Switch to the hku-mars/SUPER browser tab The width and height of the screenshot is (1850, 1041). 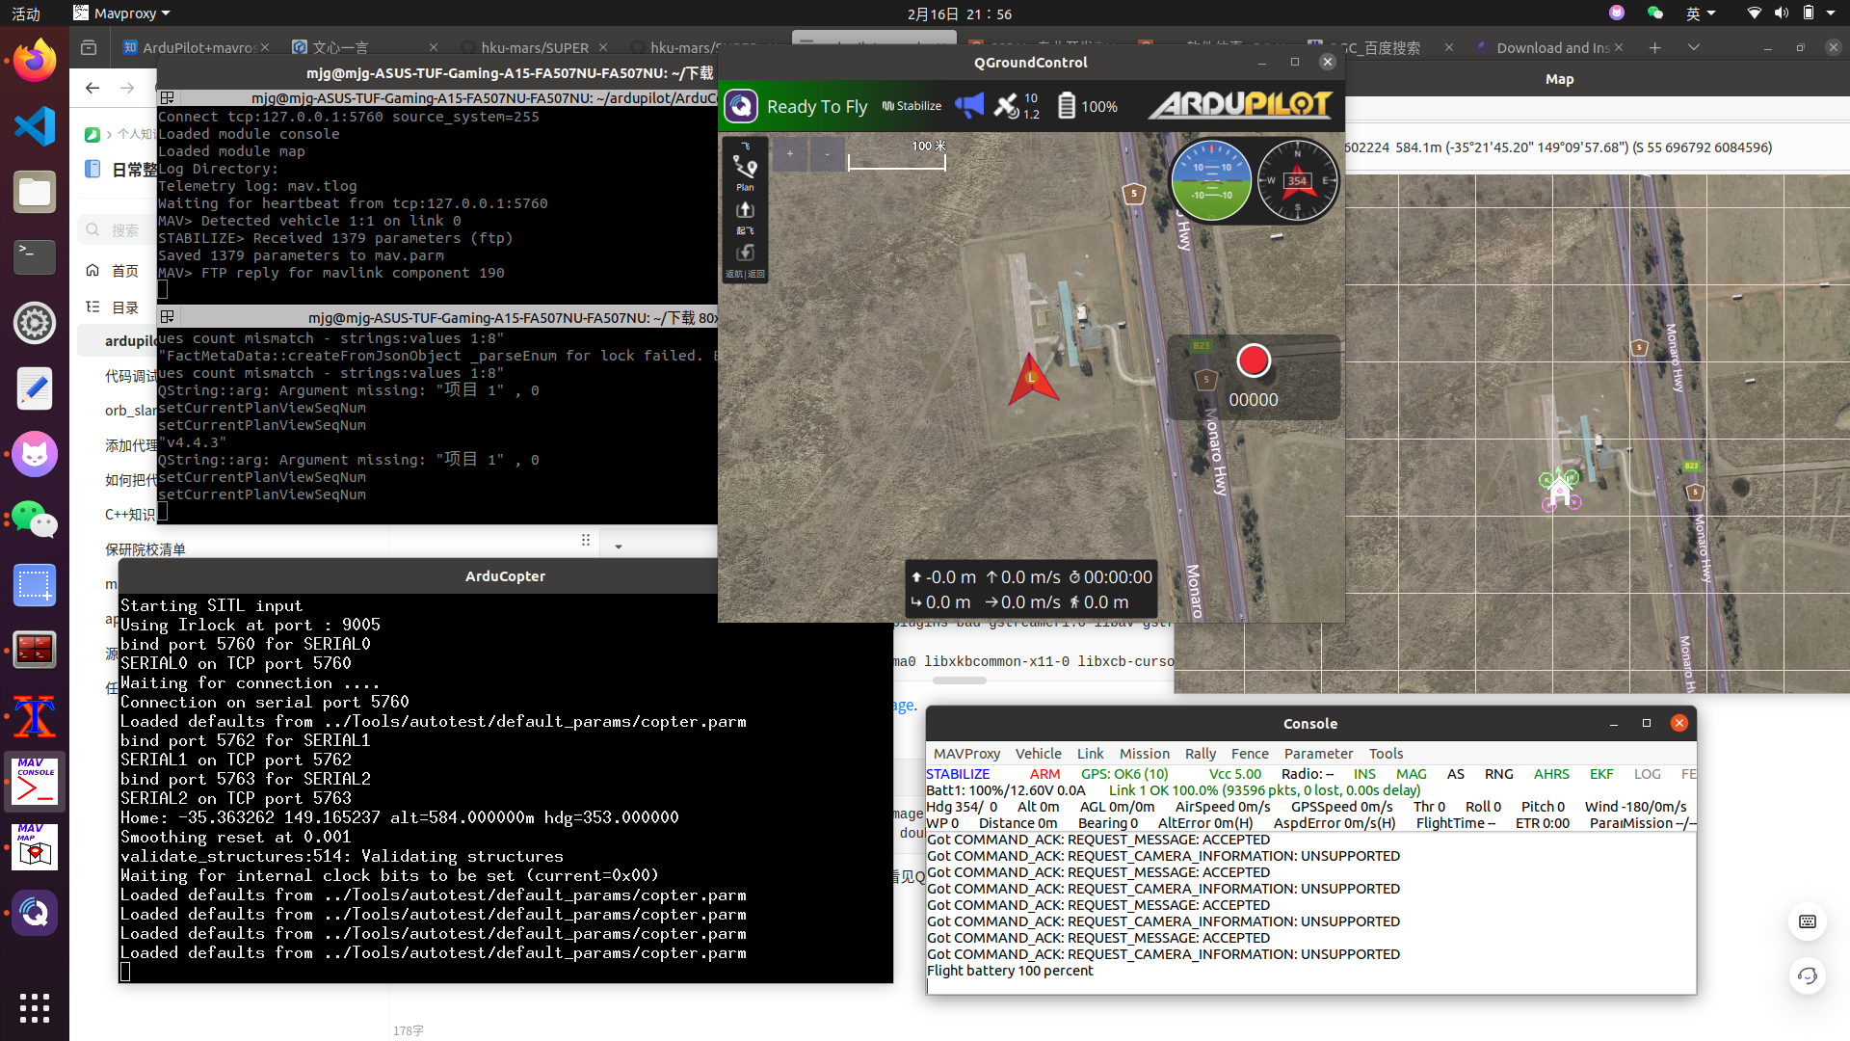pyautogui.click(x=533, y=47)
